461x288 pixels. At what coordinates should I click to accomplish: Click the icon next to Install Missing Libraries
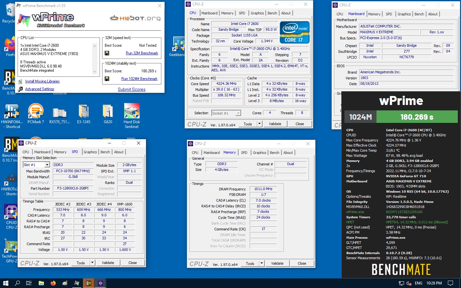[20, 82]
